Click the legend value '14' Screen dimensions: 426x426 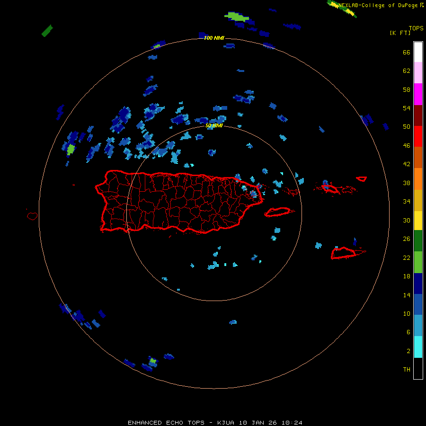[x=407, y=295]
